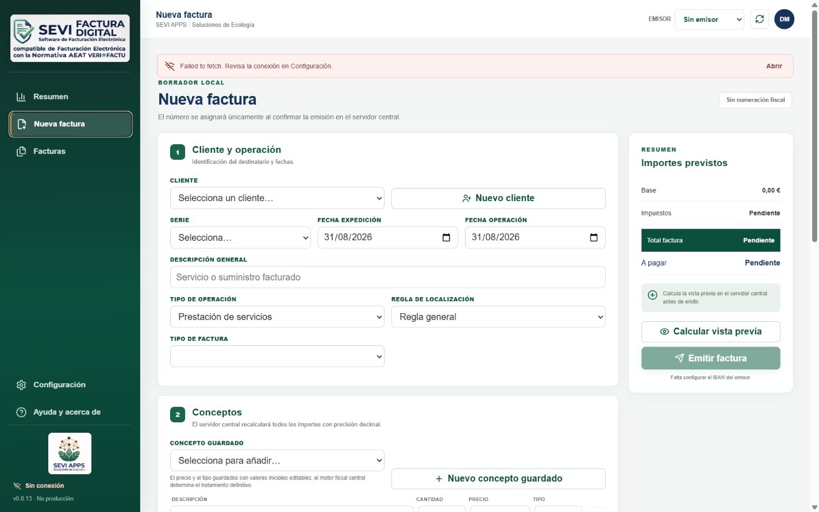Click the Nuevo cliente button
This screenshot has height=512, width=819.
click(498, 198)
